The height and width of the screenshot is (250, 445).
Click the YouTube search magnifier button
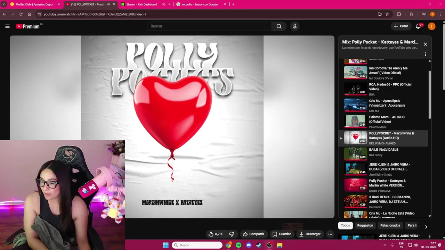coord(279,26)
